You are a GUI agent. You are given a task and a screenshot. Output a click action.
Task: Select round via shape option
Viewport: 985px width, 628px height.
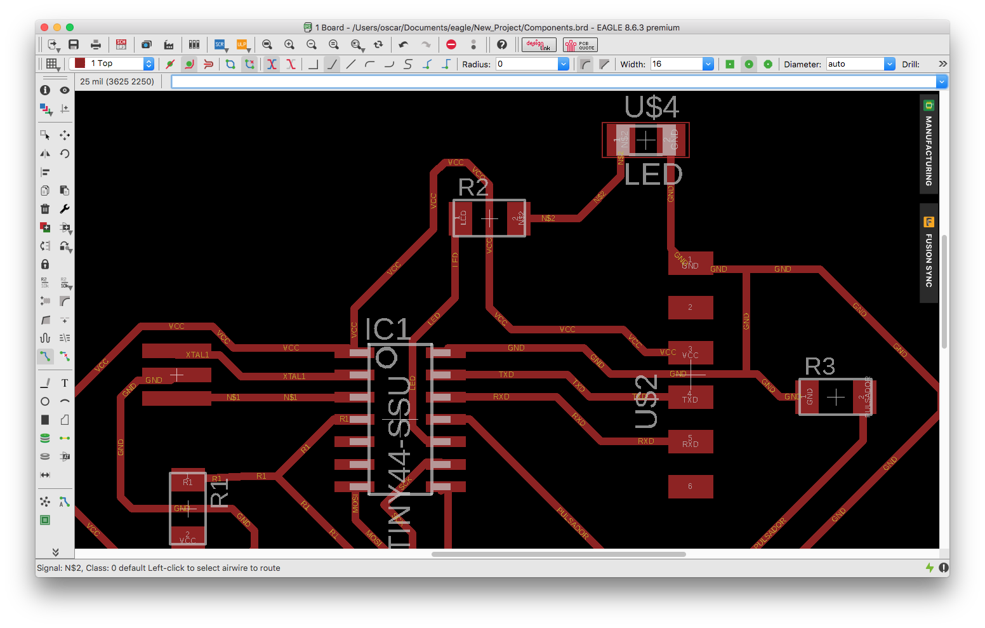(x=749, y=64)
